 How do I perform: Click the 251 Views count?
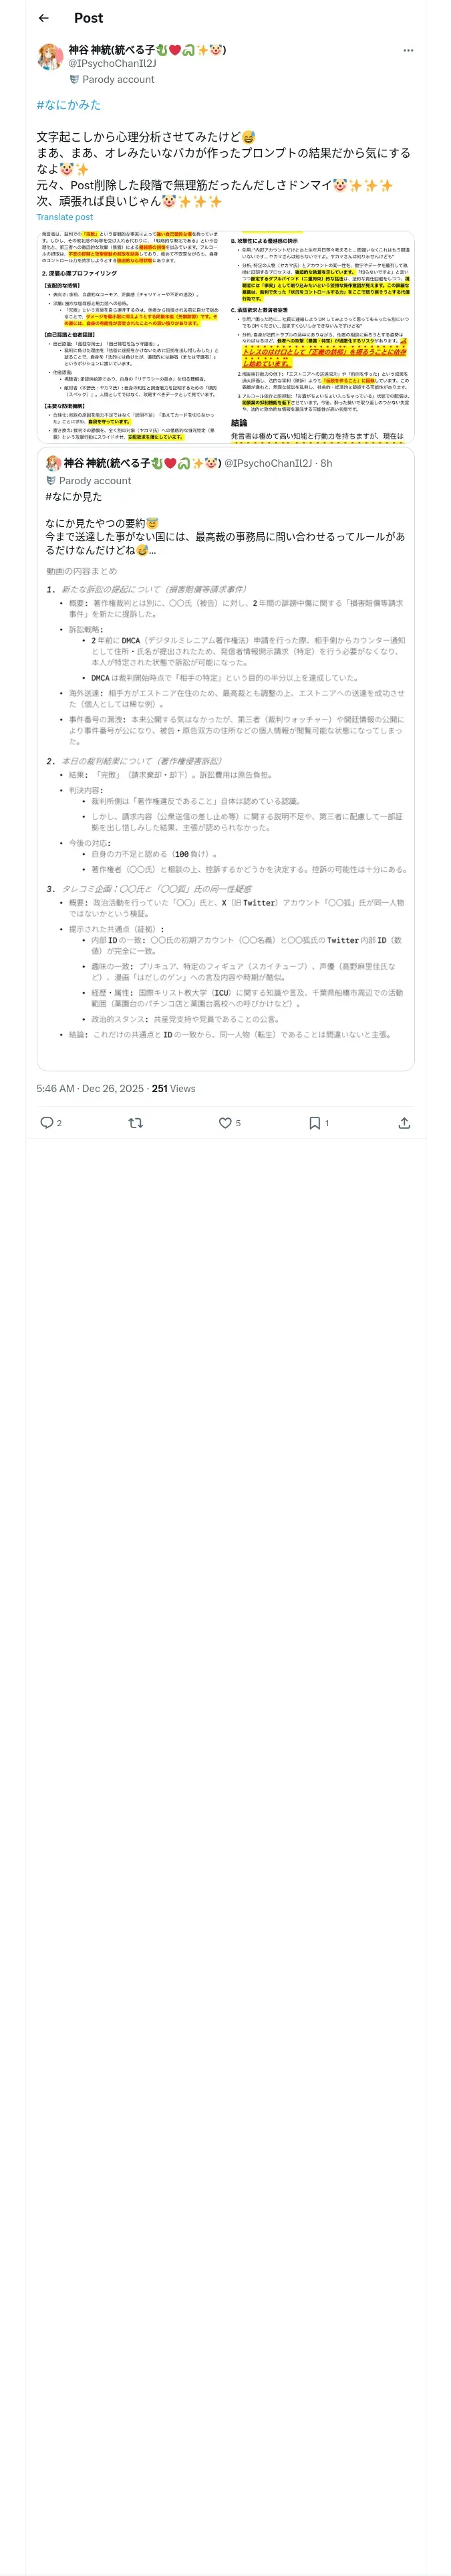point(173,1088)
